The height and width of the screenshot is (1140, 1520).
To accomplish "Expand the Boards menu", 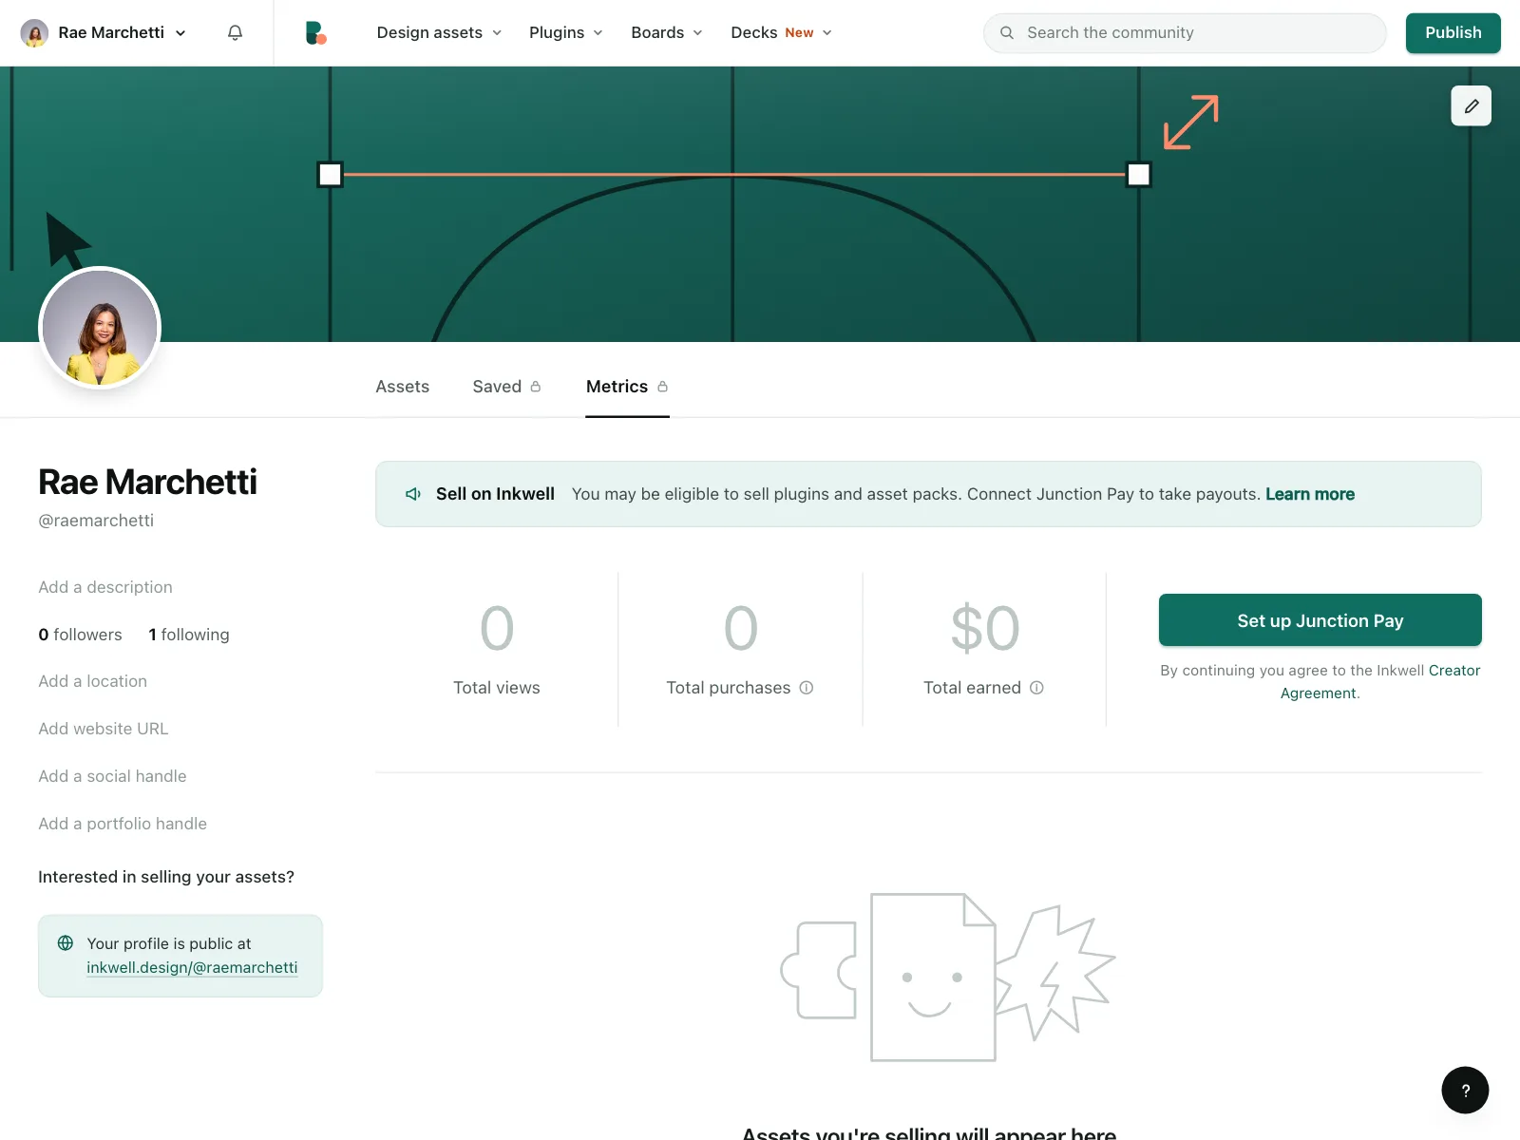I will (667, 32).
